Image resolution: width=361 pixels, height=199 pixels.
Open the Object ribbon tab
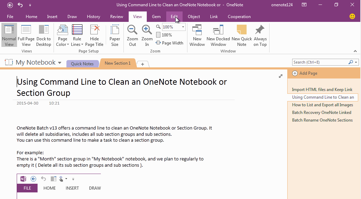(x=194, y=17)
